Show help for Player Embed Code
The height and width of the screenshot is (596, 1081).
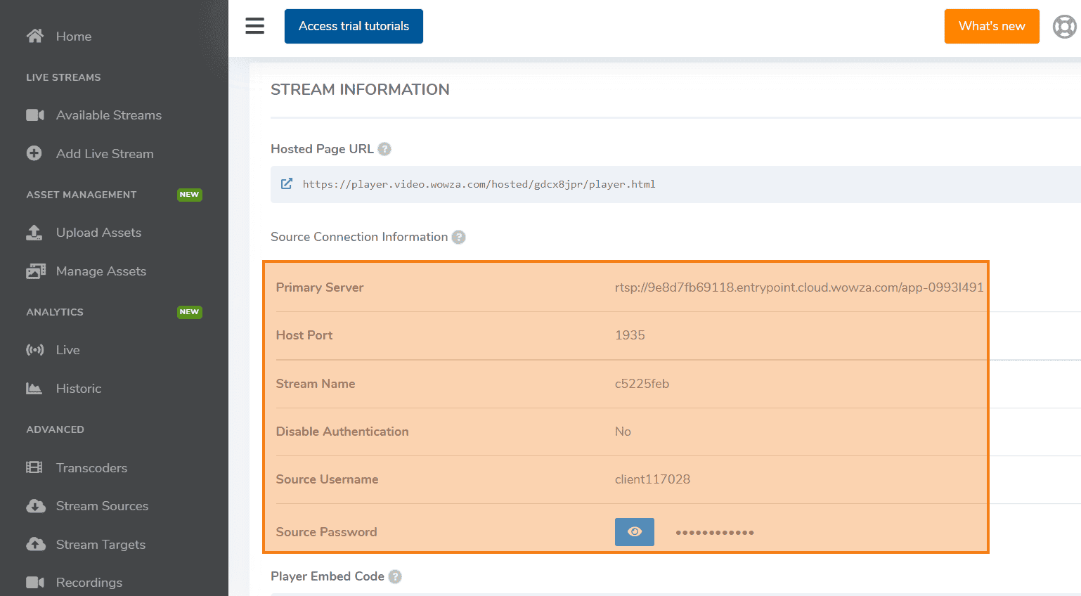point(395,576)
